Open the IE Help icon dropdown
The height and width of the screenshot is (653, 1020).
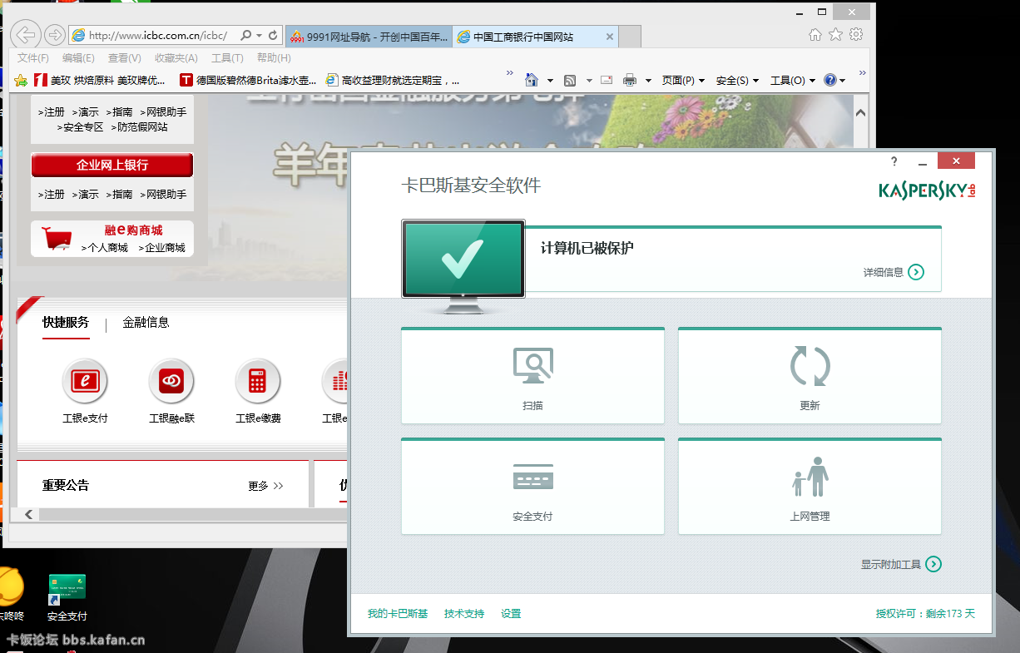point(834,81)
